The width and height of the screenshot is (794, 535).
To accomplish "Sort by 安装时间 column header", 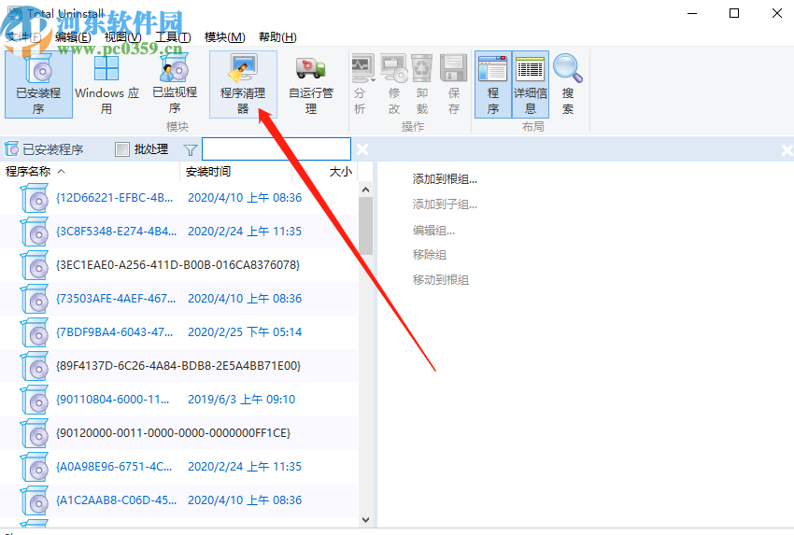I will tap(236, 172).
